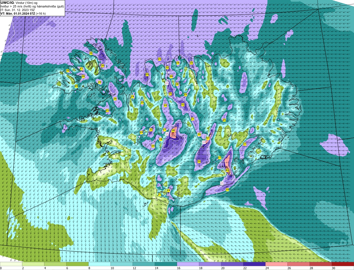The width and height of the screenshot is (354, 270).
Task: Click the 6–8 m/s olive green legend swatch
Action: (x=77, y=264)
